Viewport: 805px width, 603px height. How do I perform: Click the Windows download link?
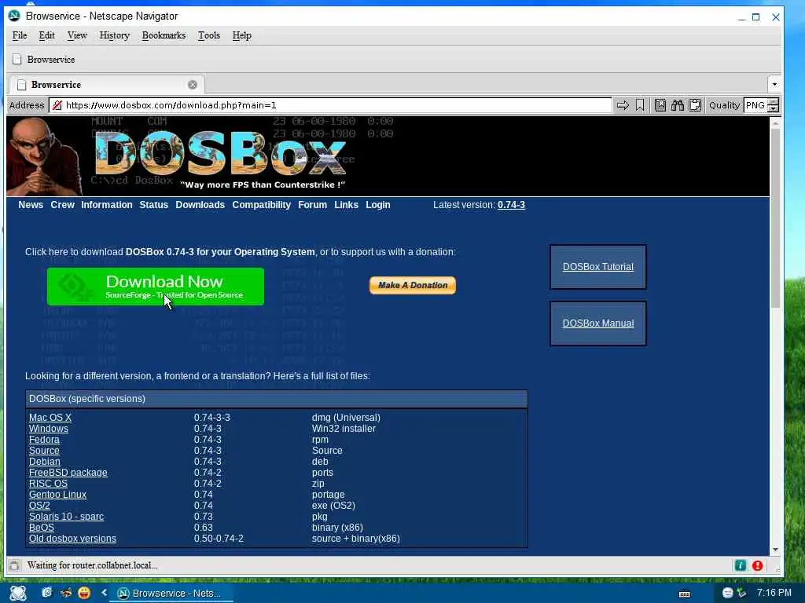(x=48, y=429)
